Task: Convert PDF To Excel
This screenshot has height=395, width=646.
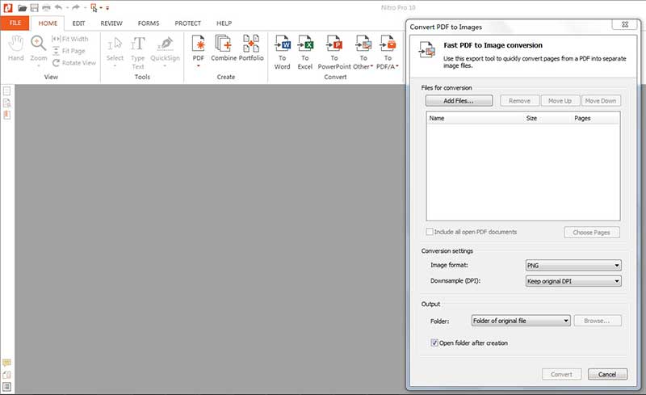Action: 305,53
